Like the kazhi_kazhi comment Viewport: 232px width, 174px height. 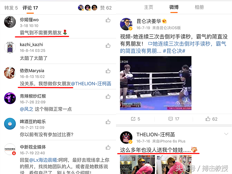[x=108, y=45]
